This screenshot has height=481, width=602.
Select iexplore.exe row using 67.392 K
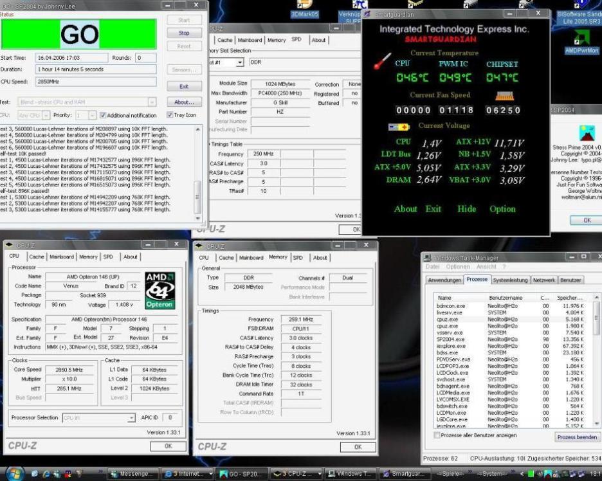[514, 346]
